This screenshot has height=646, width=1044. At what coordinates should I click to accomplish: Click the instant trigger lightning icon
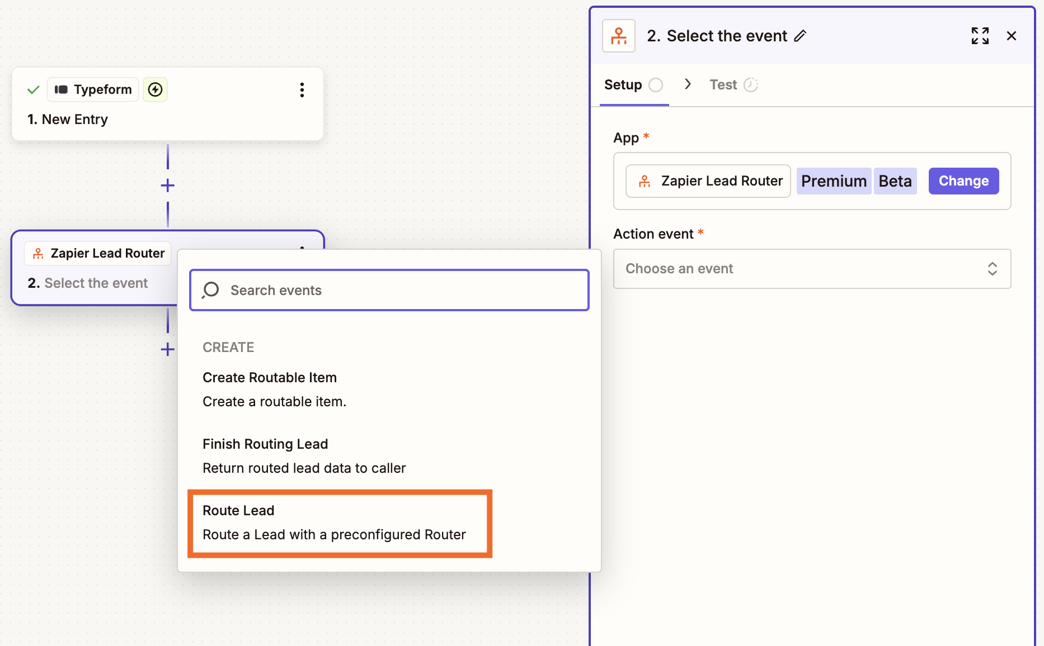click(156, 89)
